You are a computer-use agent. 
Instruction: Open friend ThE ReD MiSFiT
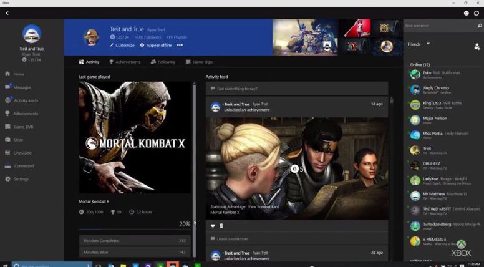click(443, 210)
